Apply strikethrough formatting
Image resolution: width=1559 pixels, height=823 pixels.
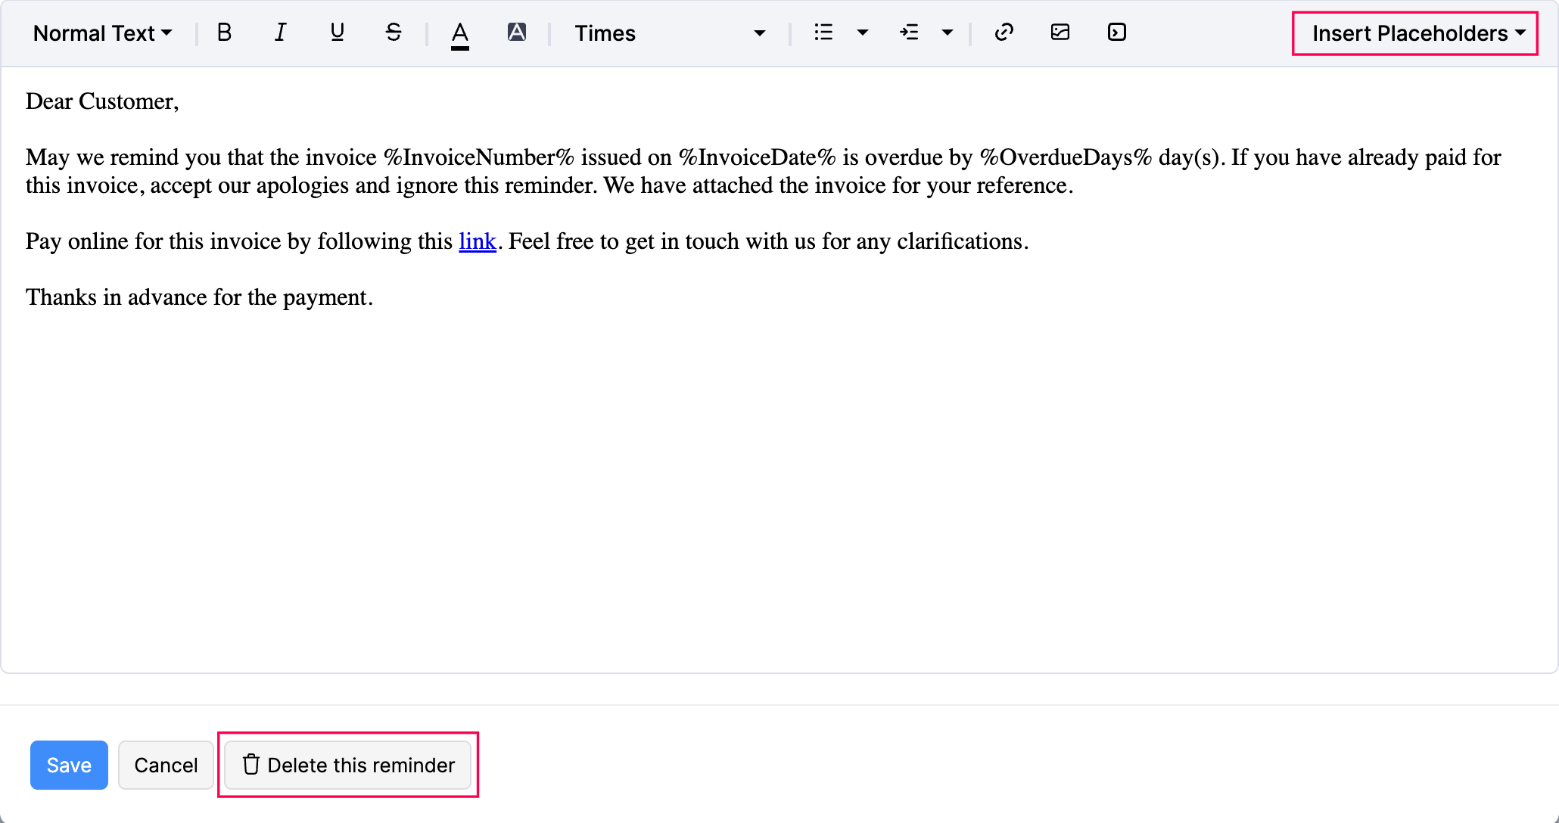click(394, 33)
